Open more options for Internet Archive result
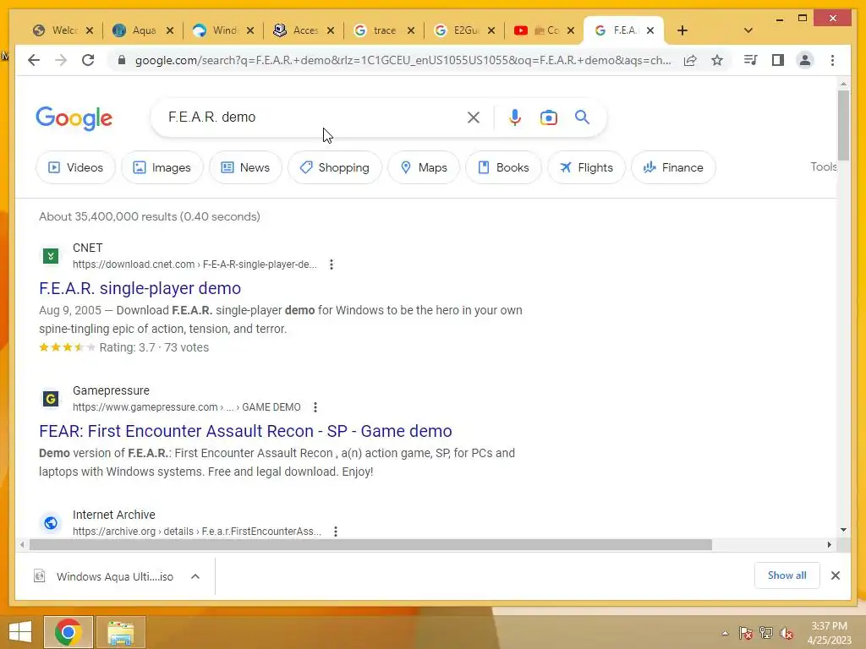 [336, 532]
